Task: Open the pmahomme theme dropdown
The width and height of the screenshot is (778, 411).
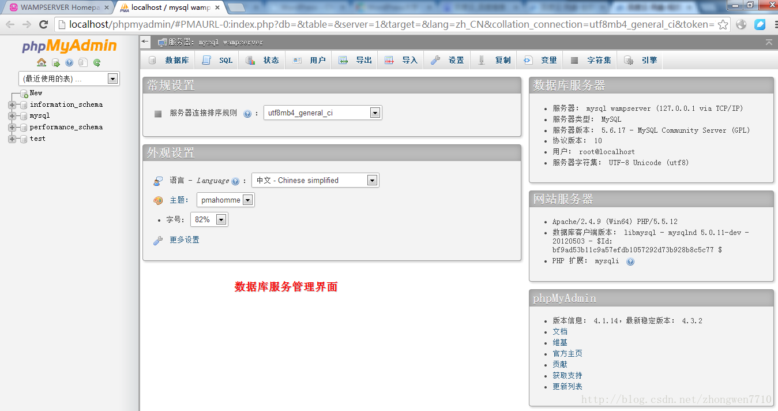Action: point(225,200)
